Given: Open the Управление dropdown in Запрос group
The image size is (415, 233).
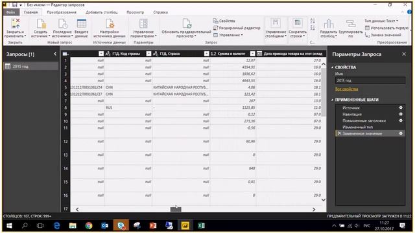Looking at the screenshot, I should (x=228, y=35).
